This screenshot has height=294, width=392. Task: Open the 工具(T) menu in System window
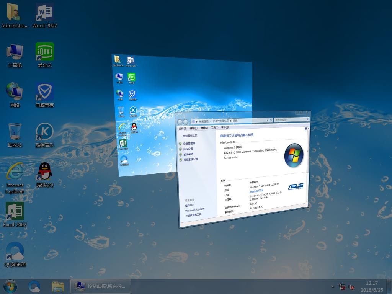214,127
